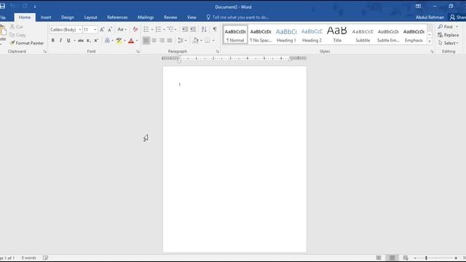Justify the paragraph text

(x=170, y=41)
